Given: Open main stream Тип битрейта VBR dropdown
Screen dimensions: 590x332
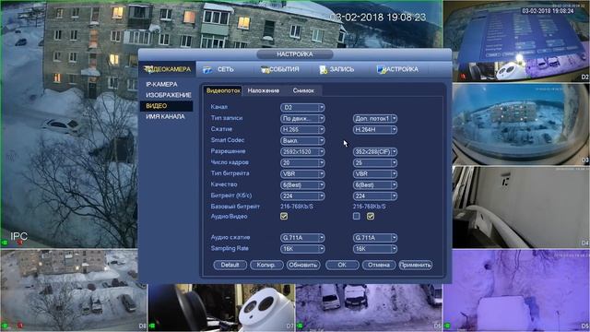Looking at the screenshot, I should (302, 174).
